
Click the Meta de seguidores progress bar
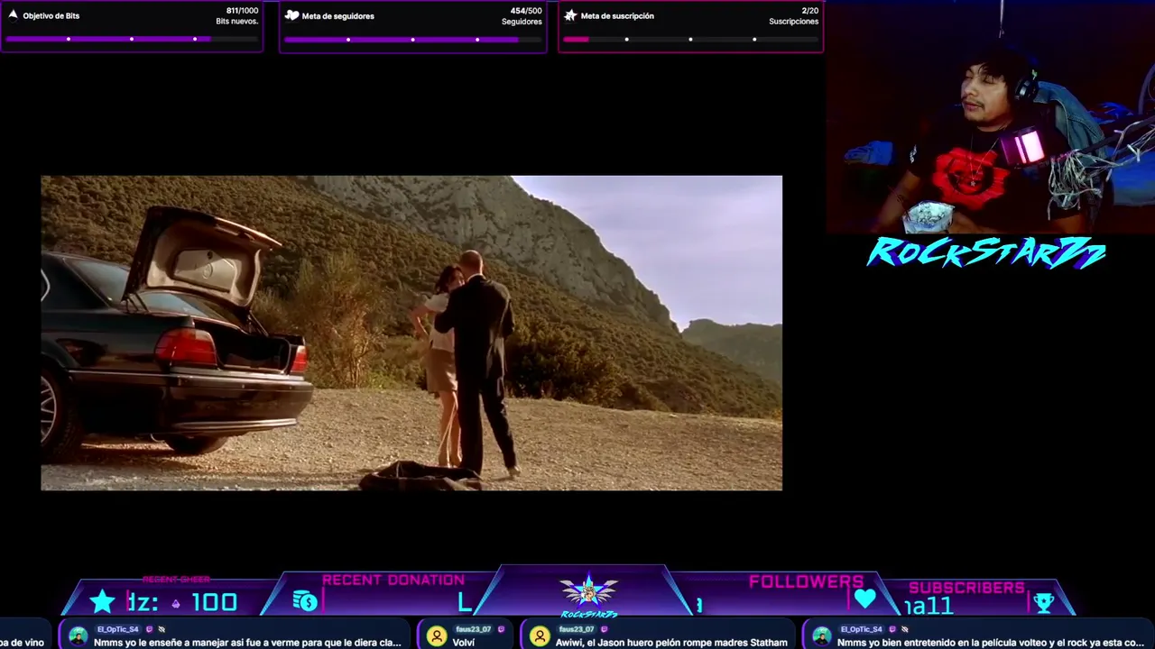tap(412, 39)
